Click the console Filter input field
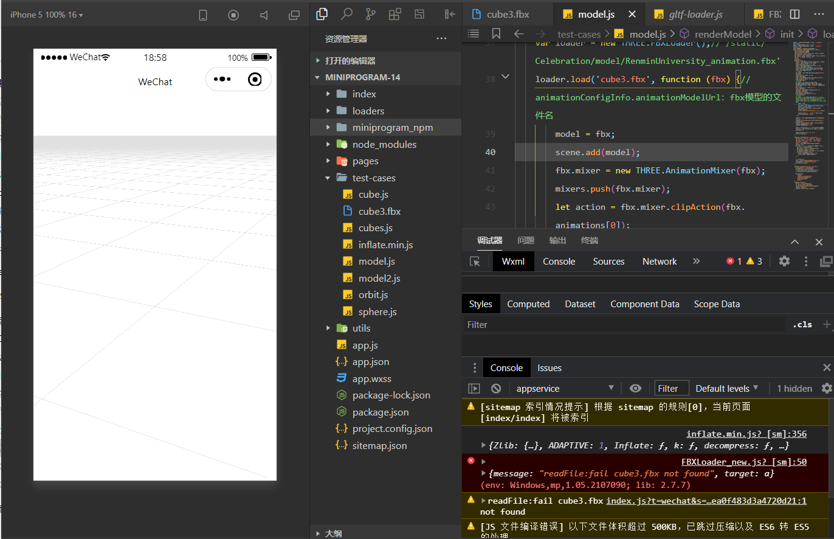Viewport: 834px width, 539px height. coord(671,388)
